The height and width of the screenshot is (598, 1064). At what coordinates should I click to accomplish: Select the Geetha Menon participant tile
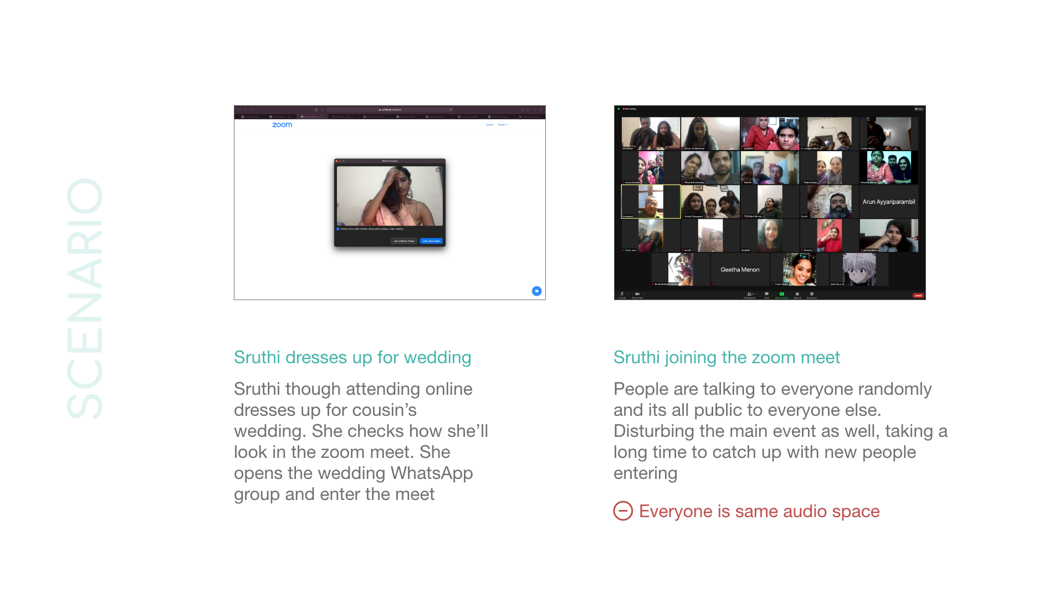(740, 270)
